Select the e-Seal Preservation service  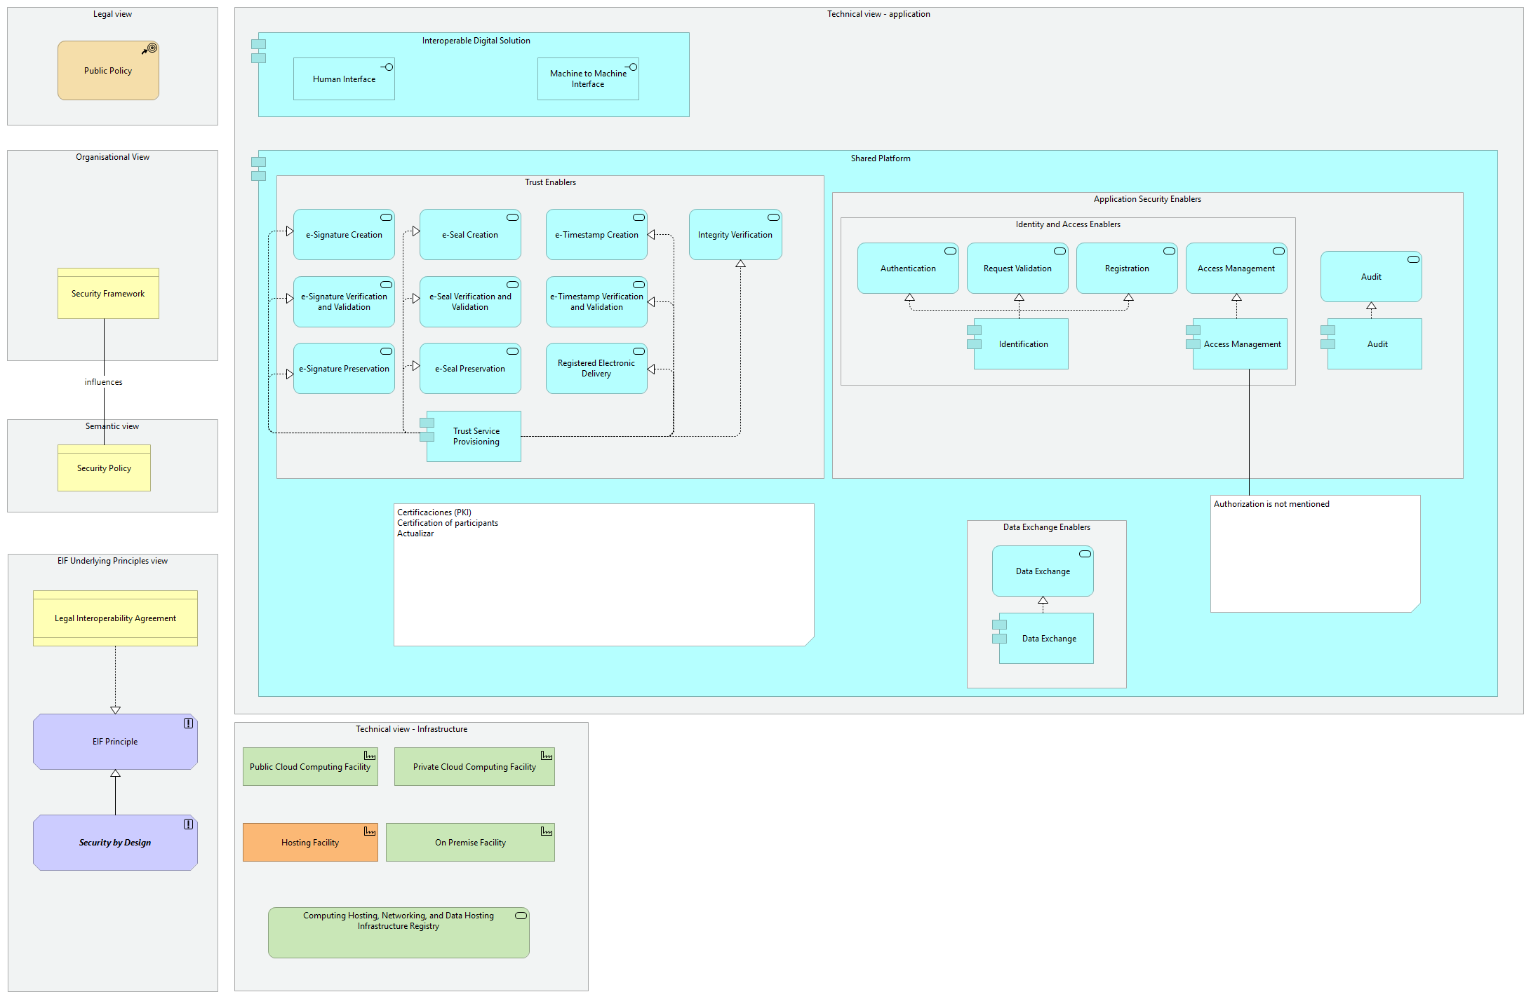(470, 368)
